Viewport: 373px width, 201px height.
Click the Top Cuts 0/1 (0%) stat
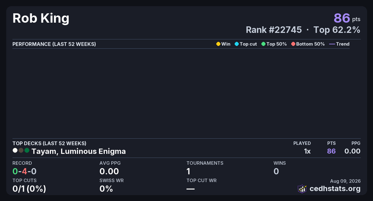point(29,189)
